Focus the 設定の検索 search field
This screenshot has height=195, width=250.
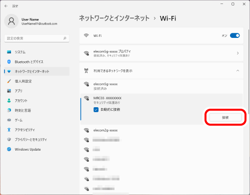click(x=36, y=38)
